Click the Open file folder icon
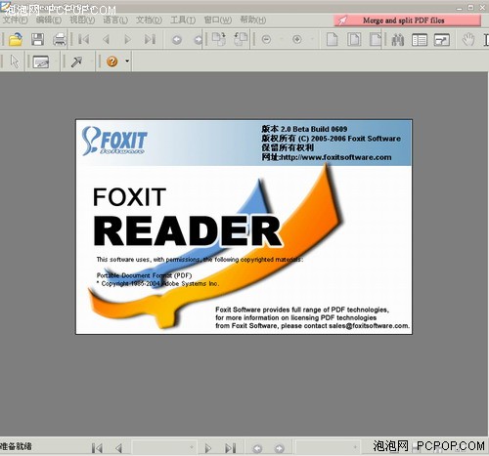The height and width of the screenshot is (456, 489). pyautogui.click(x=16, y=39)
